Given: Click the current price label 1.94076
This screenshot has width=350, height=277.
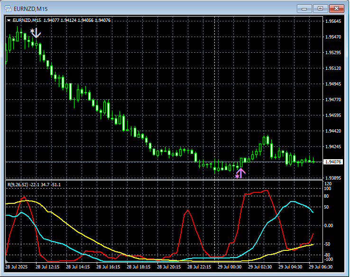Looking at the screenshot, I should click(332, 162).
